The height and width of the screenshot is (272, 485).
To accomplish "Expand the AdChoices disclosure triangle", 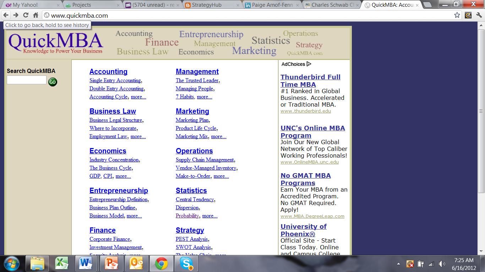I will click(x=309, y=64).
